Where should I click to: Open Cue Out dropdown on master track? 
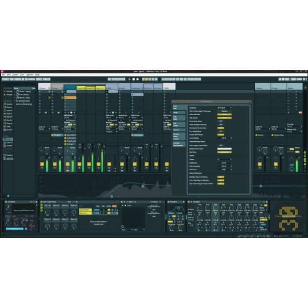tap(295, 127)
